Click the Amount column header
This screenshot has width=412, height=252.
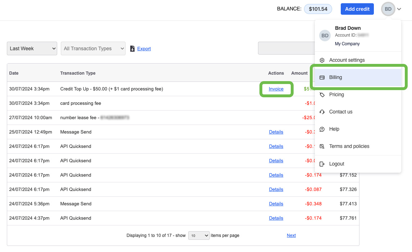pyautogui.click(x=299, y=73)
